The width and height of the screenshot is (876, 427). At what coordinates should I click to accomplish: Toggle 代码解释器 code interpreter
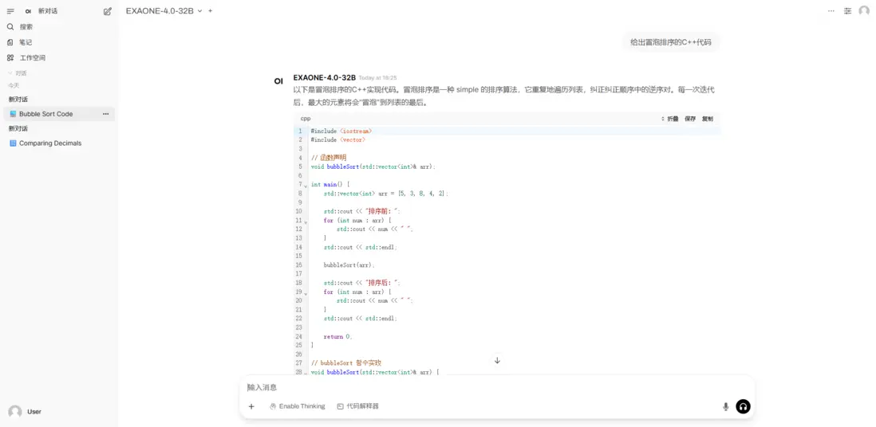358,406
